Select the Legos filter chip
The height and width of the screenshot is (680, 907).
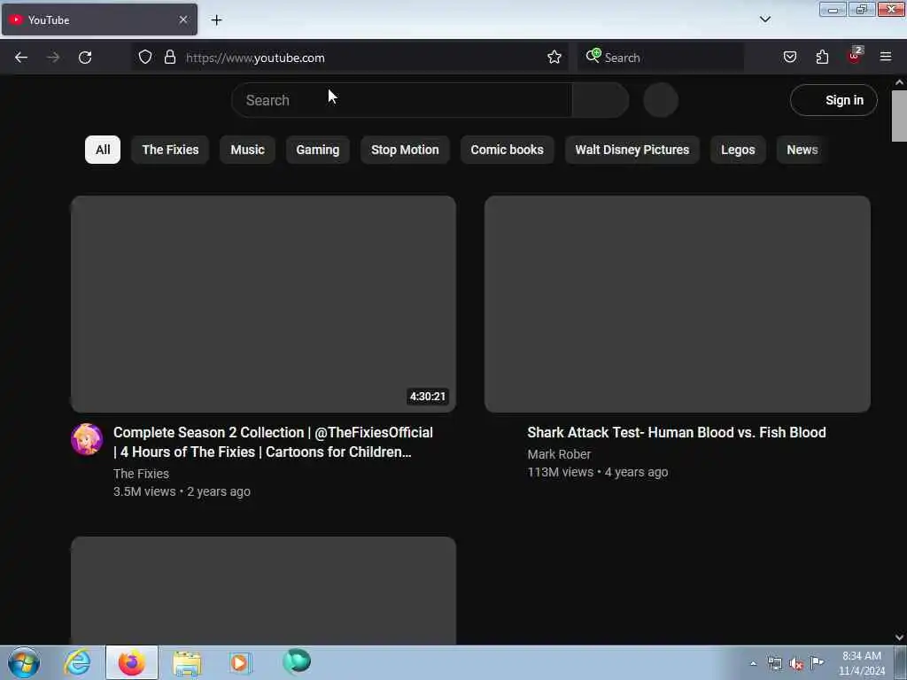point(738,150)
